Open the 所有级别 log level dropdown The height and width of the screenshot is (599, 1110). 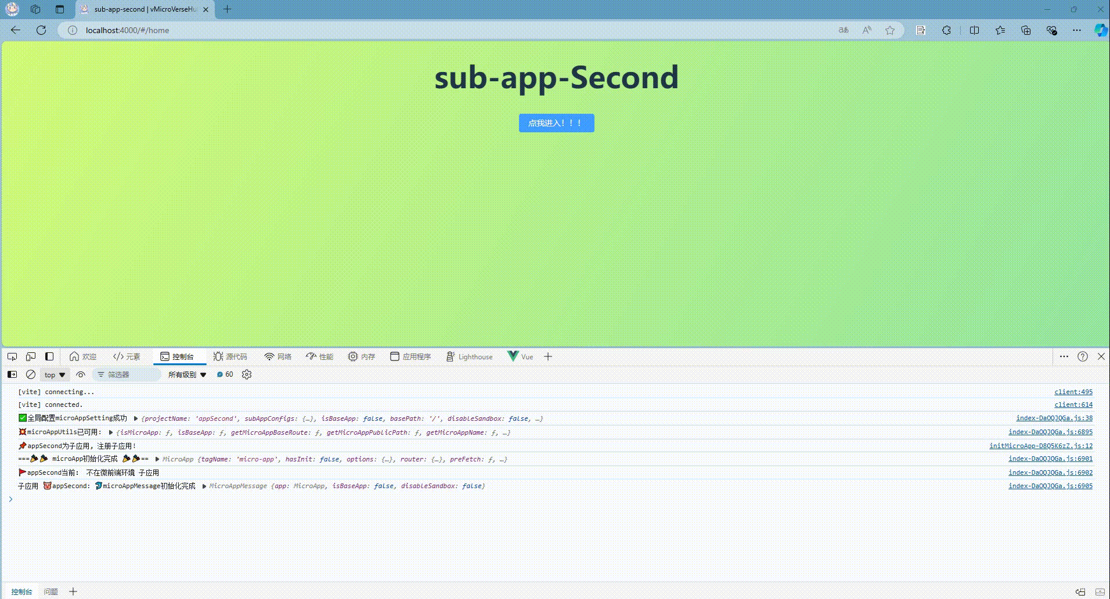click(x=186, y=374)
